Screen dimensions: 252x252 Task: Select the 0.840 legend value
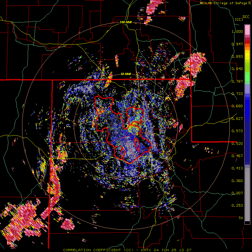click(237, 69)
